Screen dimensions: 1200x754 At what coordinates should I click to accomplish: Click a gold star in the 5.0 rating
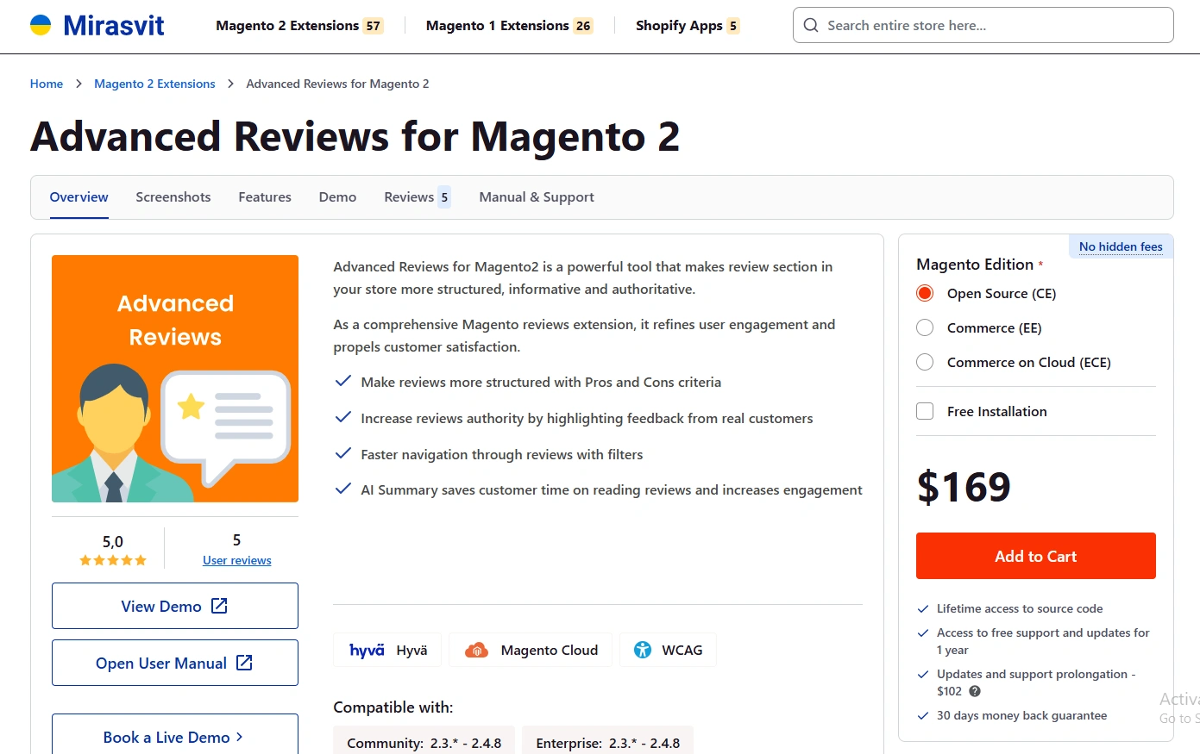click(x=113, y=560)
